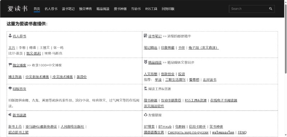Open the 互动书籍推荐 link

tap(171, 100)
